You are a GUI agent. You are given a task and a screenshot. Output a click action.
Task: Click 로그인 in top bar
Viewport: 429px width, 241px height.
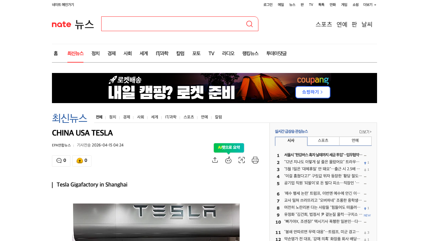click(x=268, y=5)
